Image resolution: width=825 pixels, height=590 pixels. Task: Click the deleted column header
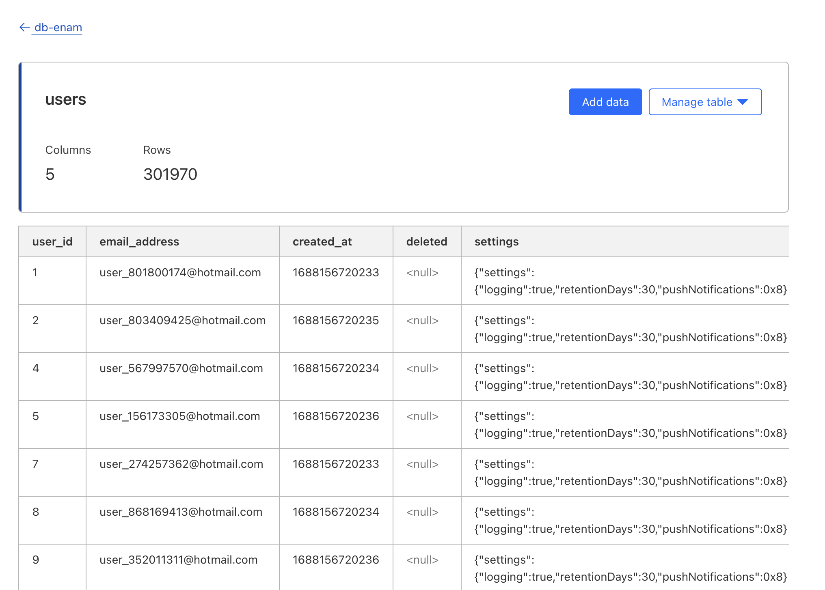[426, 241]
